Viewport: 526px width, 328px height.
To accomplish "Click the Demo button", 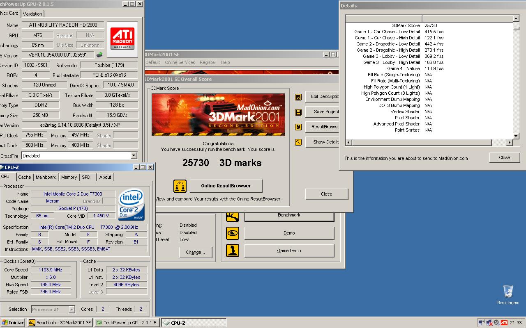I will (x=289, y=233).
